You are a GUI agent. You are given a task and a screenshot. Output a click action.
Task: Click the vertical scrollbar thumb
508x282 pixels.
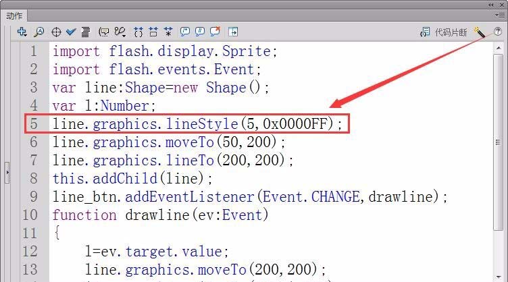tap(499, 142)
